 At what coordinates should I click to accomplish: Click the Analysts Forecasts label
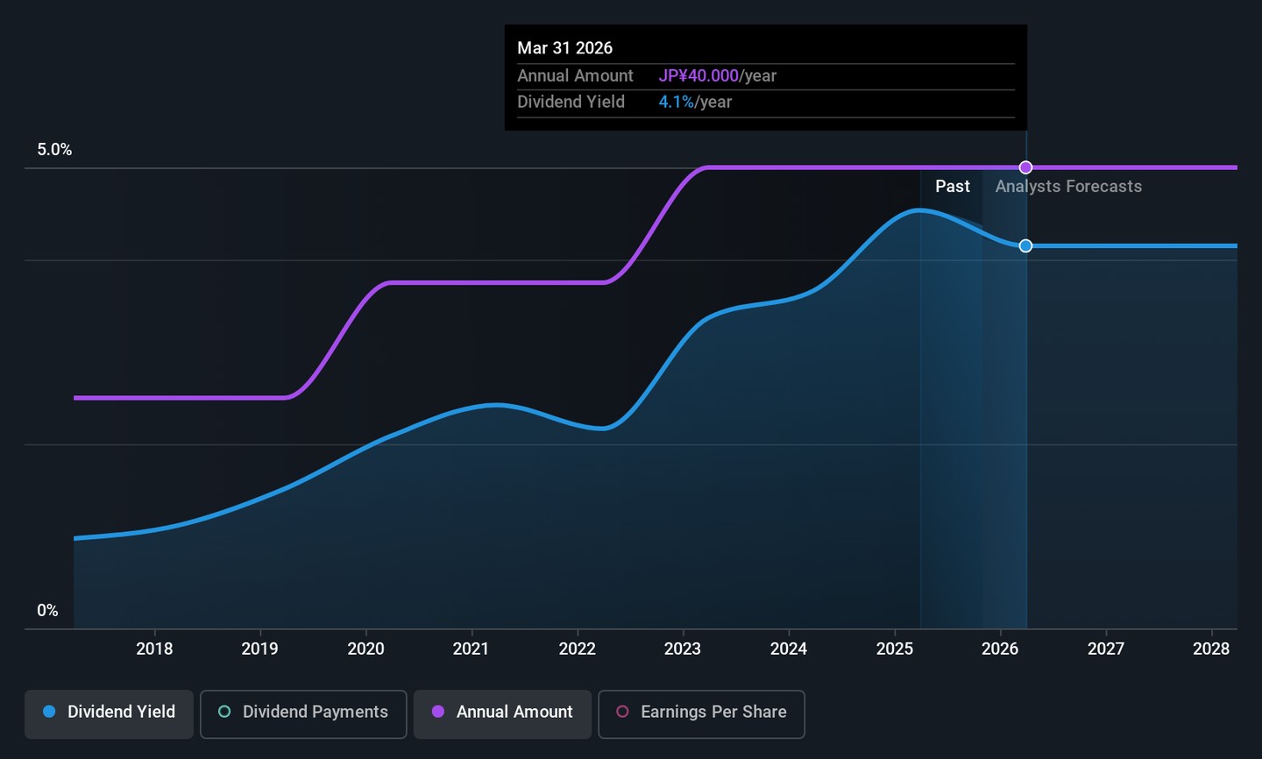pyautogui.click(x=1068, y=187)
